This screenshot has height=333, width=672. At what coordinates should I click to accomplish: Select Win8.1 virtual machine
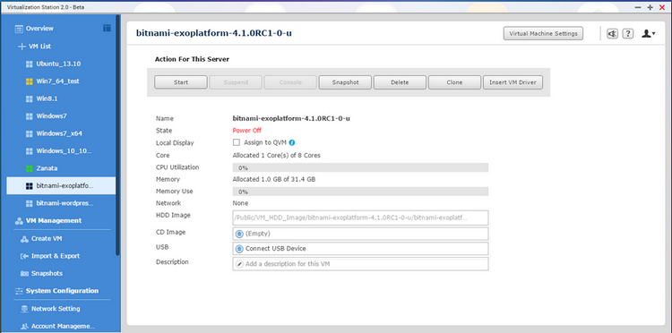(x=47, y=98)
